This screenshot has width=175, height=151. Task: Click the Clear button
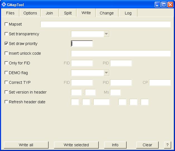coord(147,145)
